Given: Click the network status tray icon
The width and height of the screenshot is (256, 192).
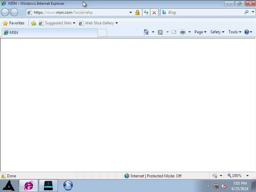Looking at the screenshot, I should [x=216, y=186].
